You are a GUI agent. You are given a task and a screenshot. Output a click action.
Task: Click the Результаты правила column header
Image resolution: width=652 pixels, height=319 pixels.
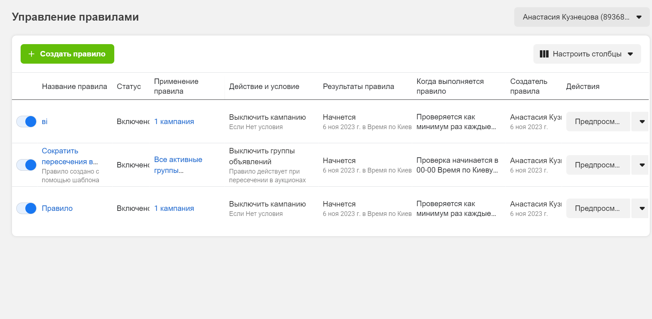(x=358, y=86)
